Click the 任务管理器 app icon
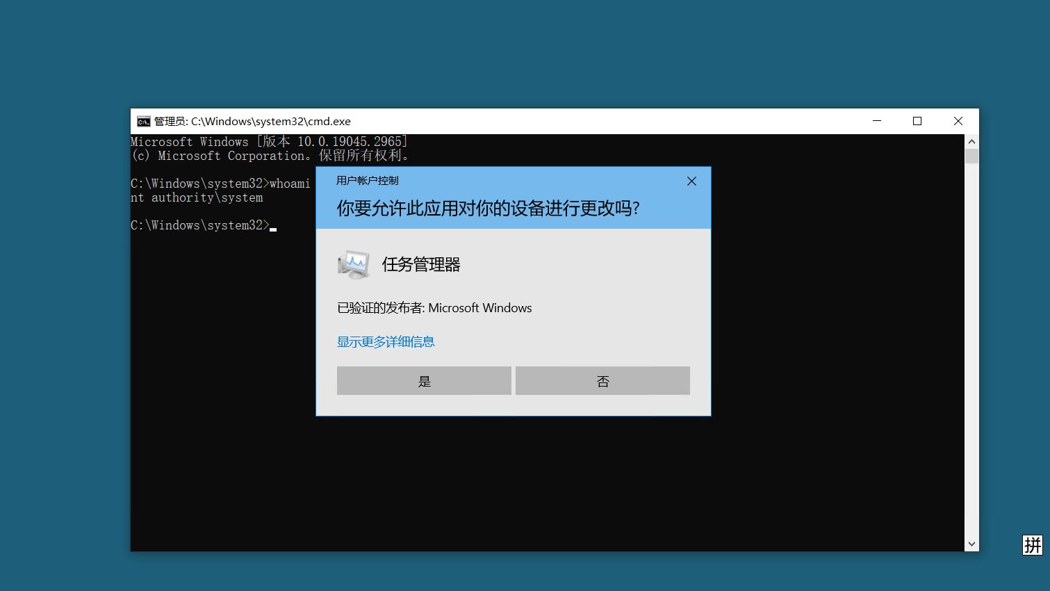This screenshot has width=1050, height=591. (354, 264)
